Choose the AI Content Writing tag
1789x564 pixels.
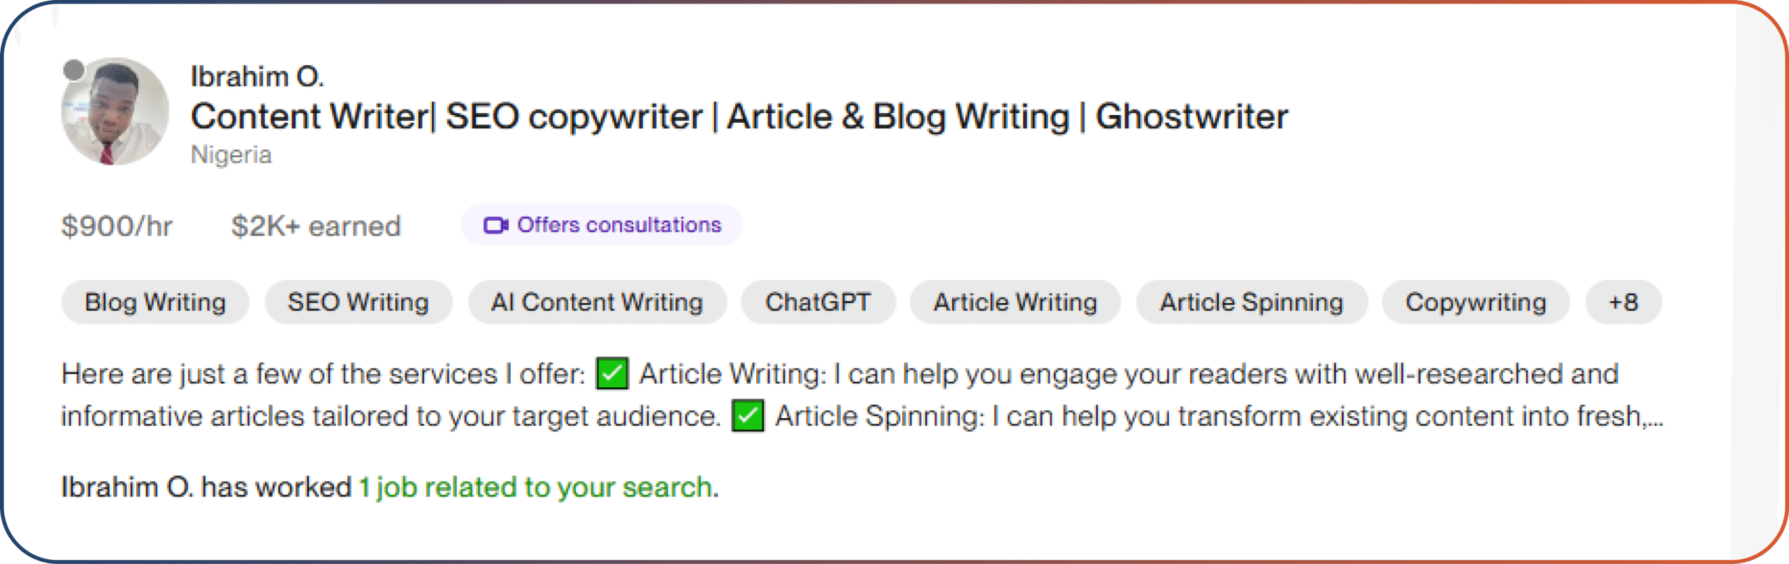coord(597,302)
